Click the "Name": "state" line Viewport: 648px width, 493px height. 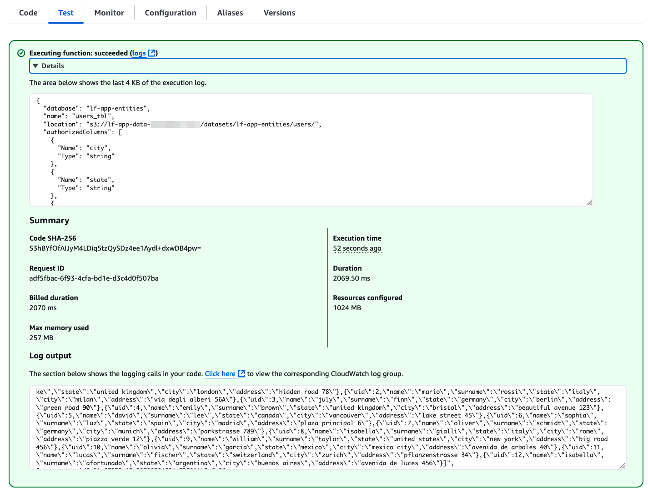(86, 180)
